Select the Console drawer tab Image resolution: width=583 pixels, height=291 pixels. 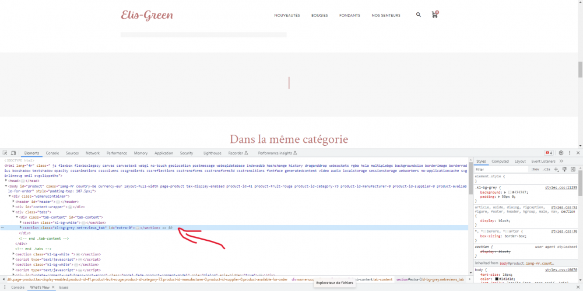18,288
